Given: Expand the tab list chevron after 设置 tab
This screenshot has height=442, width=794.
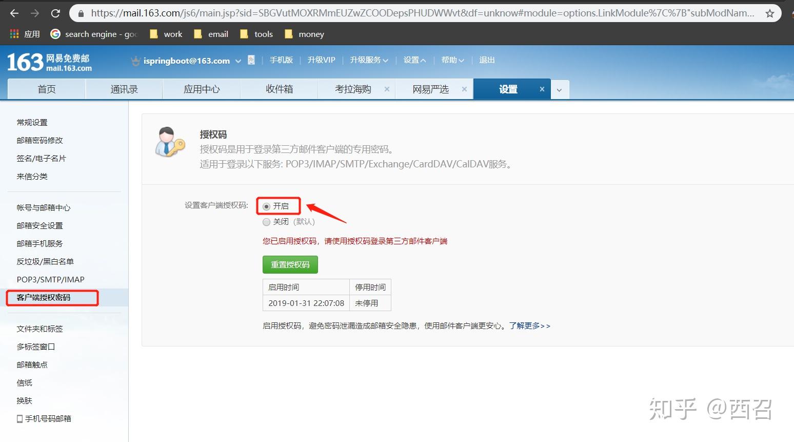Looking at the screenshot, I should (x=560, y=89).
